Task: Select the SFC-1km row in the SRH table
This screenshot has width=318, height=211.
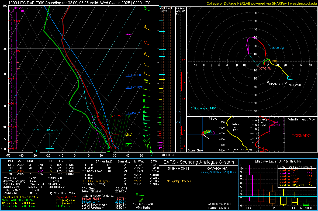Action: 120,165
